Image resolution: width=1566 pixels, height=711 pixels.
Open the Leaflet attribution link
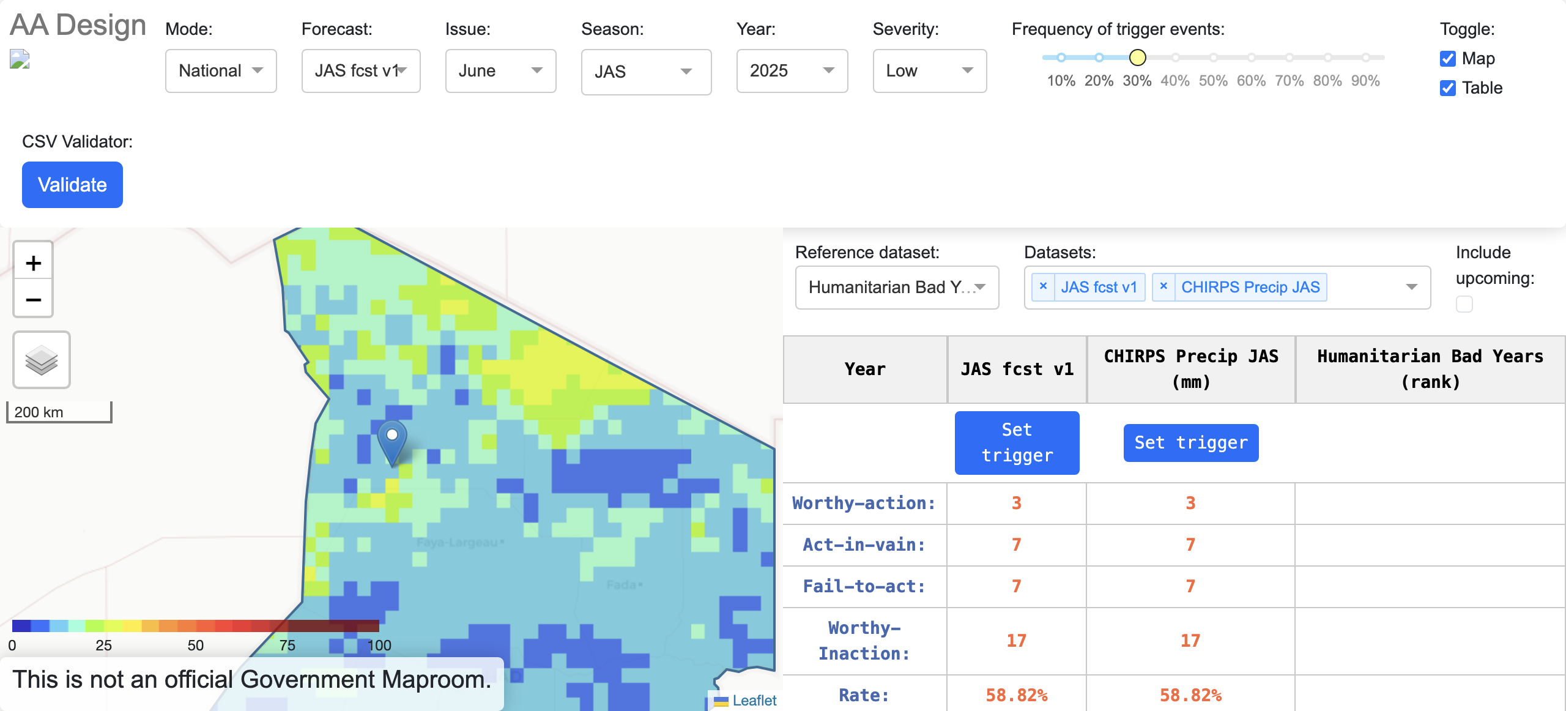(754, 701)
